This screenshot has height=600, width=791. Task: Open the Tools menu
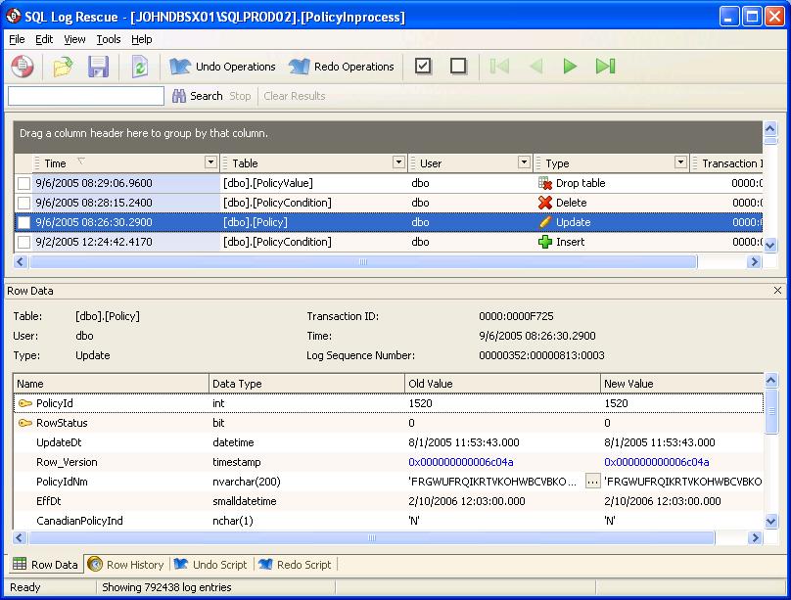pos(108,39)
